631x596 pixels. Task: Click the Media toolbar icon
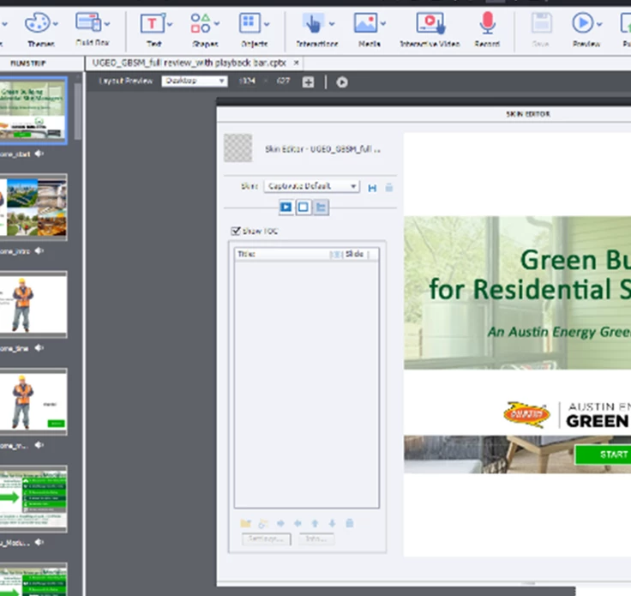(365, 23)
